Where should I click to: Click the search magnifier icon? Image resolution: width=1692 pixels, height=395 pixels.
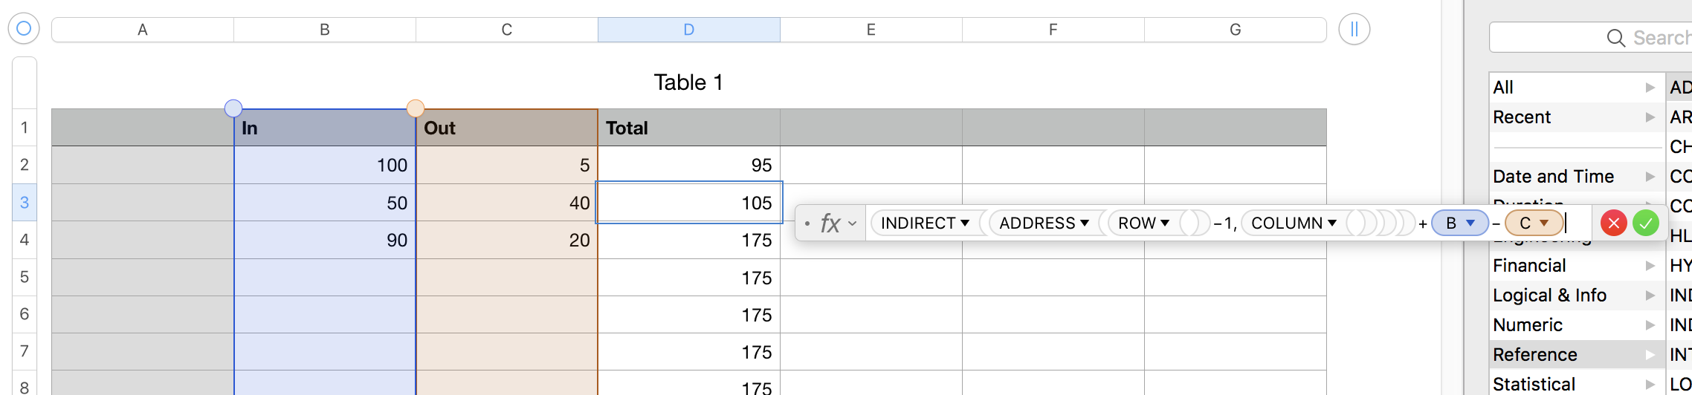[x=1615, y=38]
